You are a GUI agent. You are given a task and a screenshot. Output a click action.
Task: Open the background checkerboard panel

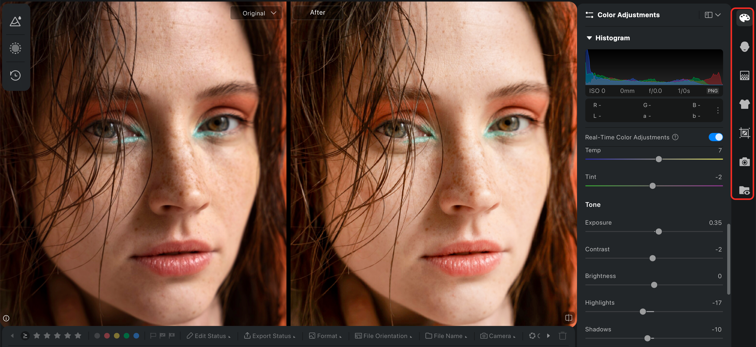coord(744,75)
